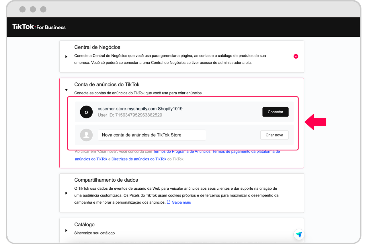Open the Saiba mais link
367x244 pixels.
tap(181, 202)
